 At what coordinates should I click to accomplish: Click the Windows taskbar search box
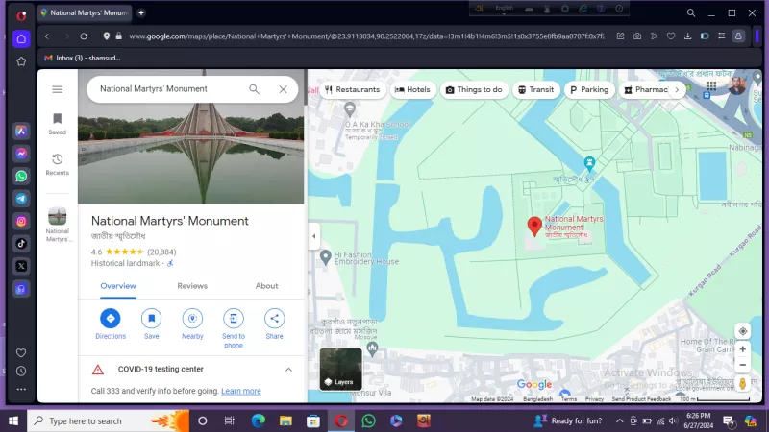[x=108, y=420]
